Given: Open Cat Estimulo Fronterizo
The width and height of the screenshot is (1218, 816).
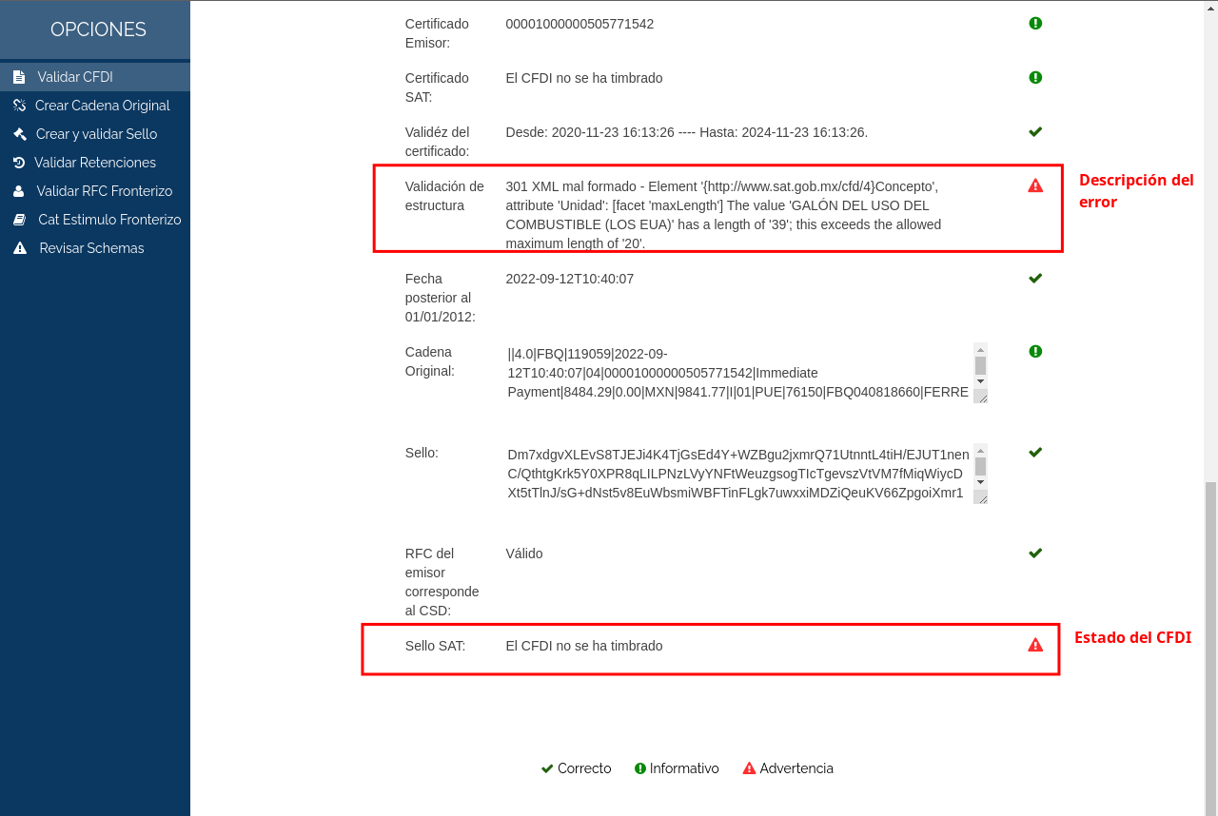Looking at the screenshot, I should pyautogui.click(x=95, y=220).
